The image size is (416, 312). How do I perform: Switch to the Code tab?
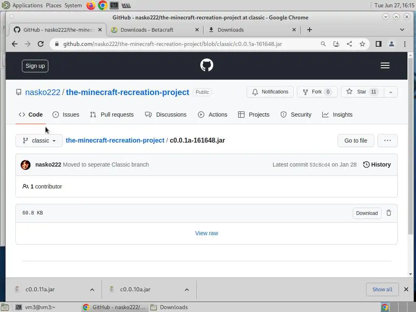30,115
